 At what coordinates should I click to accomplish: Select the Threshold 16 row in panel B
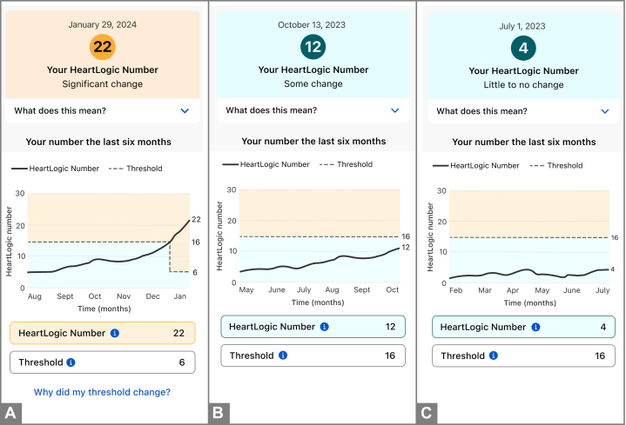click(x=313, y=355)
